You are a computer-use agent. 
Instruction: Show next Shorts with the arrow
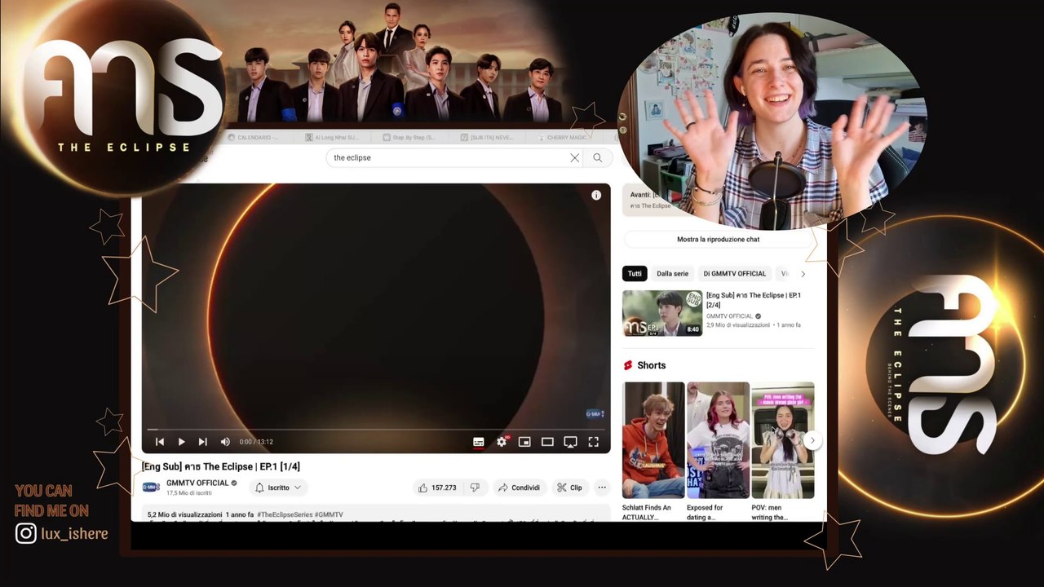coord(812,440)
